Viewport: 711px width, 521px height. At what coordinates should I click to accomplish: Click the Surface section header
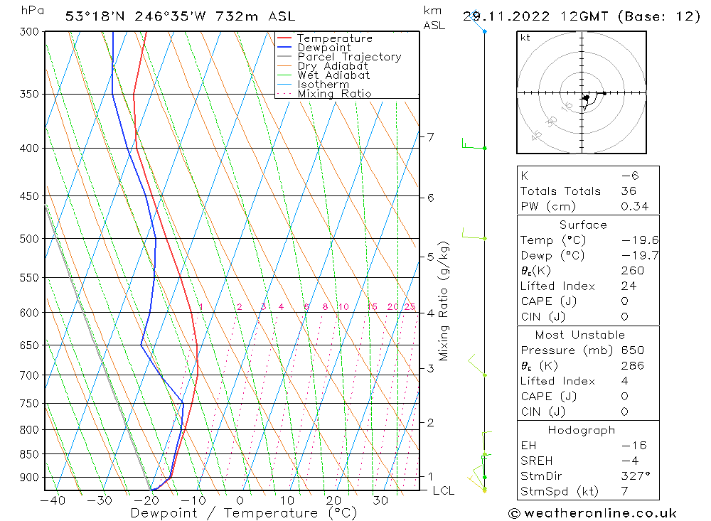[583, 225]
